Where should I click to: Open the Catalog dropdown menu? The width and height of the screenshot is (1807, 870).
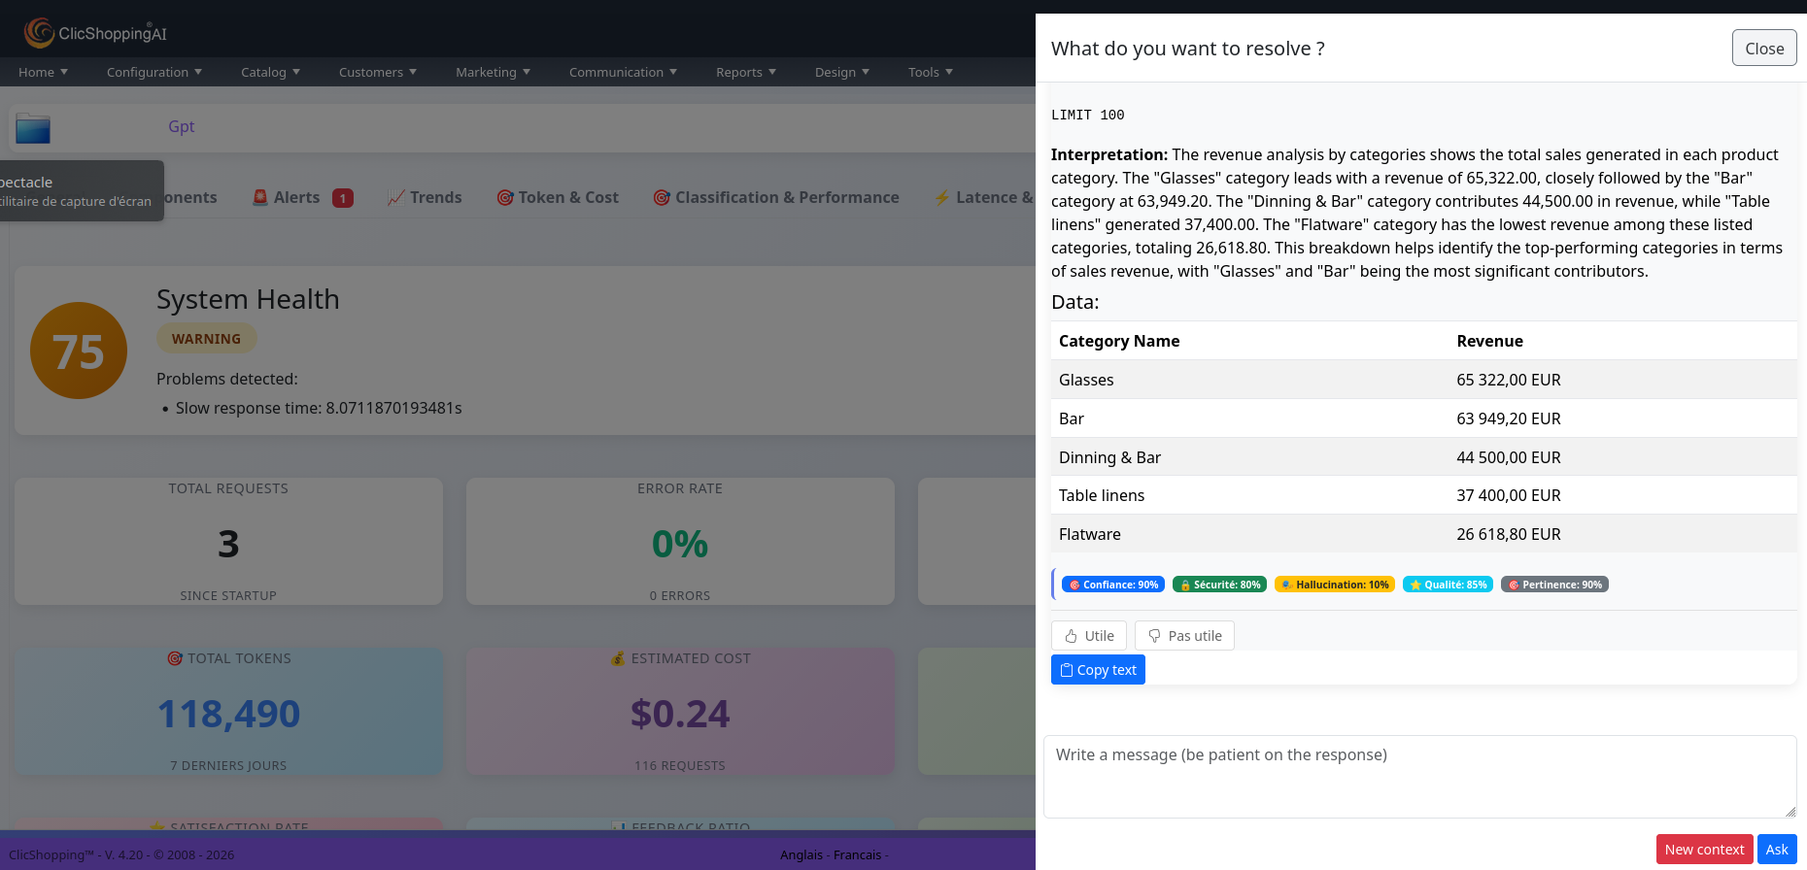coord(270,72)
